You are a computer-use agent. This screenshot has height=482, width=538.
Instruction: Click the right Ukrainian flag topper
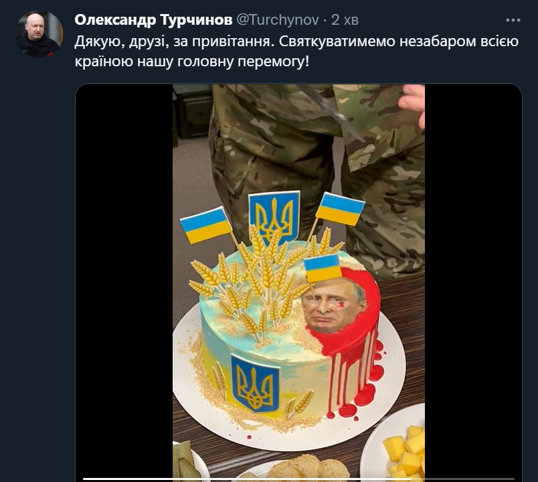coord(340,209)
